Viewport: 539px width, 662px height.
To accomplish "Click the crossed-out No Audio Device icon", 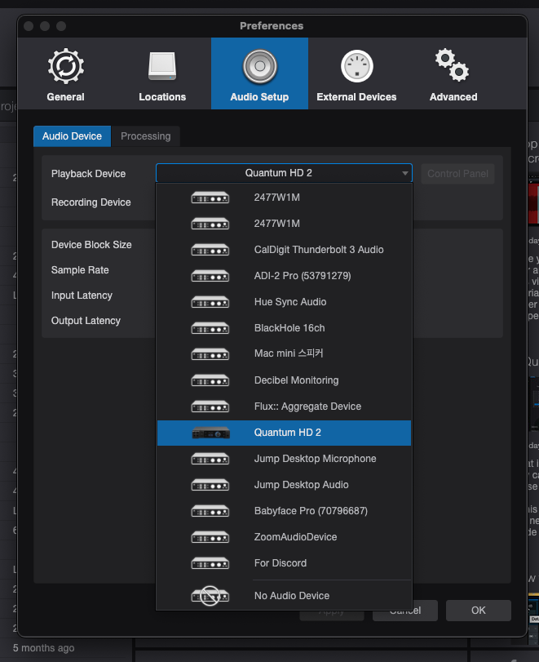I will (210, 596).
